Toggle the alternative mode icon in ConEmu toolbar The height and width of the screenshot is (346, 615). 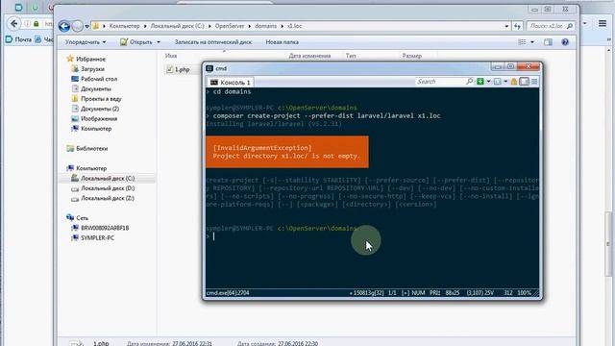click(x=524, y=82)
